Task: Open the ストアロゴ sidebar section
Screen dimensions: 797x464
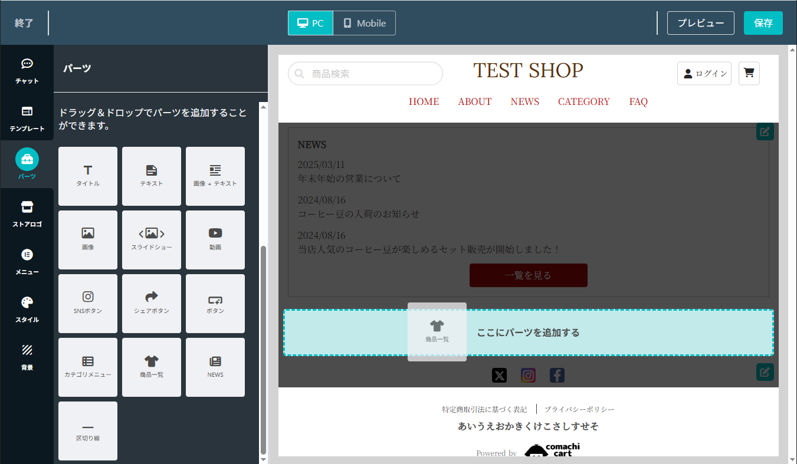Action: pyautogui.click(x=27, y=213)
